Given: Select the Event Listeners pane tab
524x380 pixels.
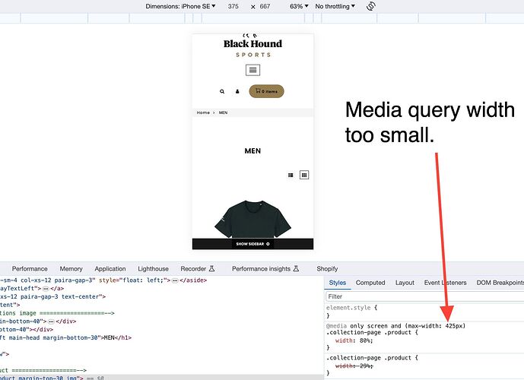Looking at the screenshot, I should [445, 283].
